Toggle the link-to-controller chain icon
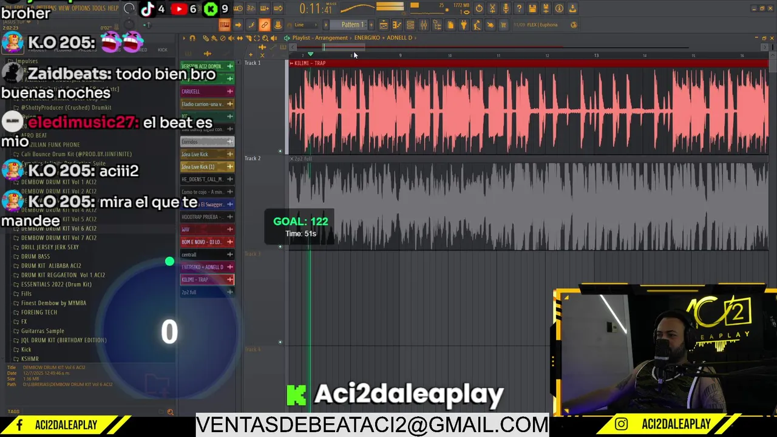Screen dimensions: 777x437 pos(265,25)
